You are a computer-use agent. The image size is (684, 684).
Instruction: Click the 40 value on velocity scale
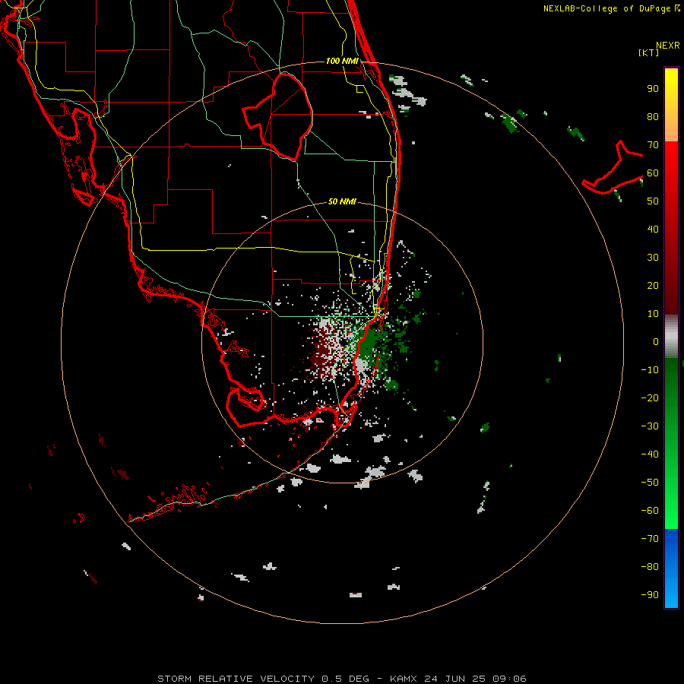pyautogui.click(x=653, y=229)
